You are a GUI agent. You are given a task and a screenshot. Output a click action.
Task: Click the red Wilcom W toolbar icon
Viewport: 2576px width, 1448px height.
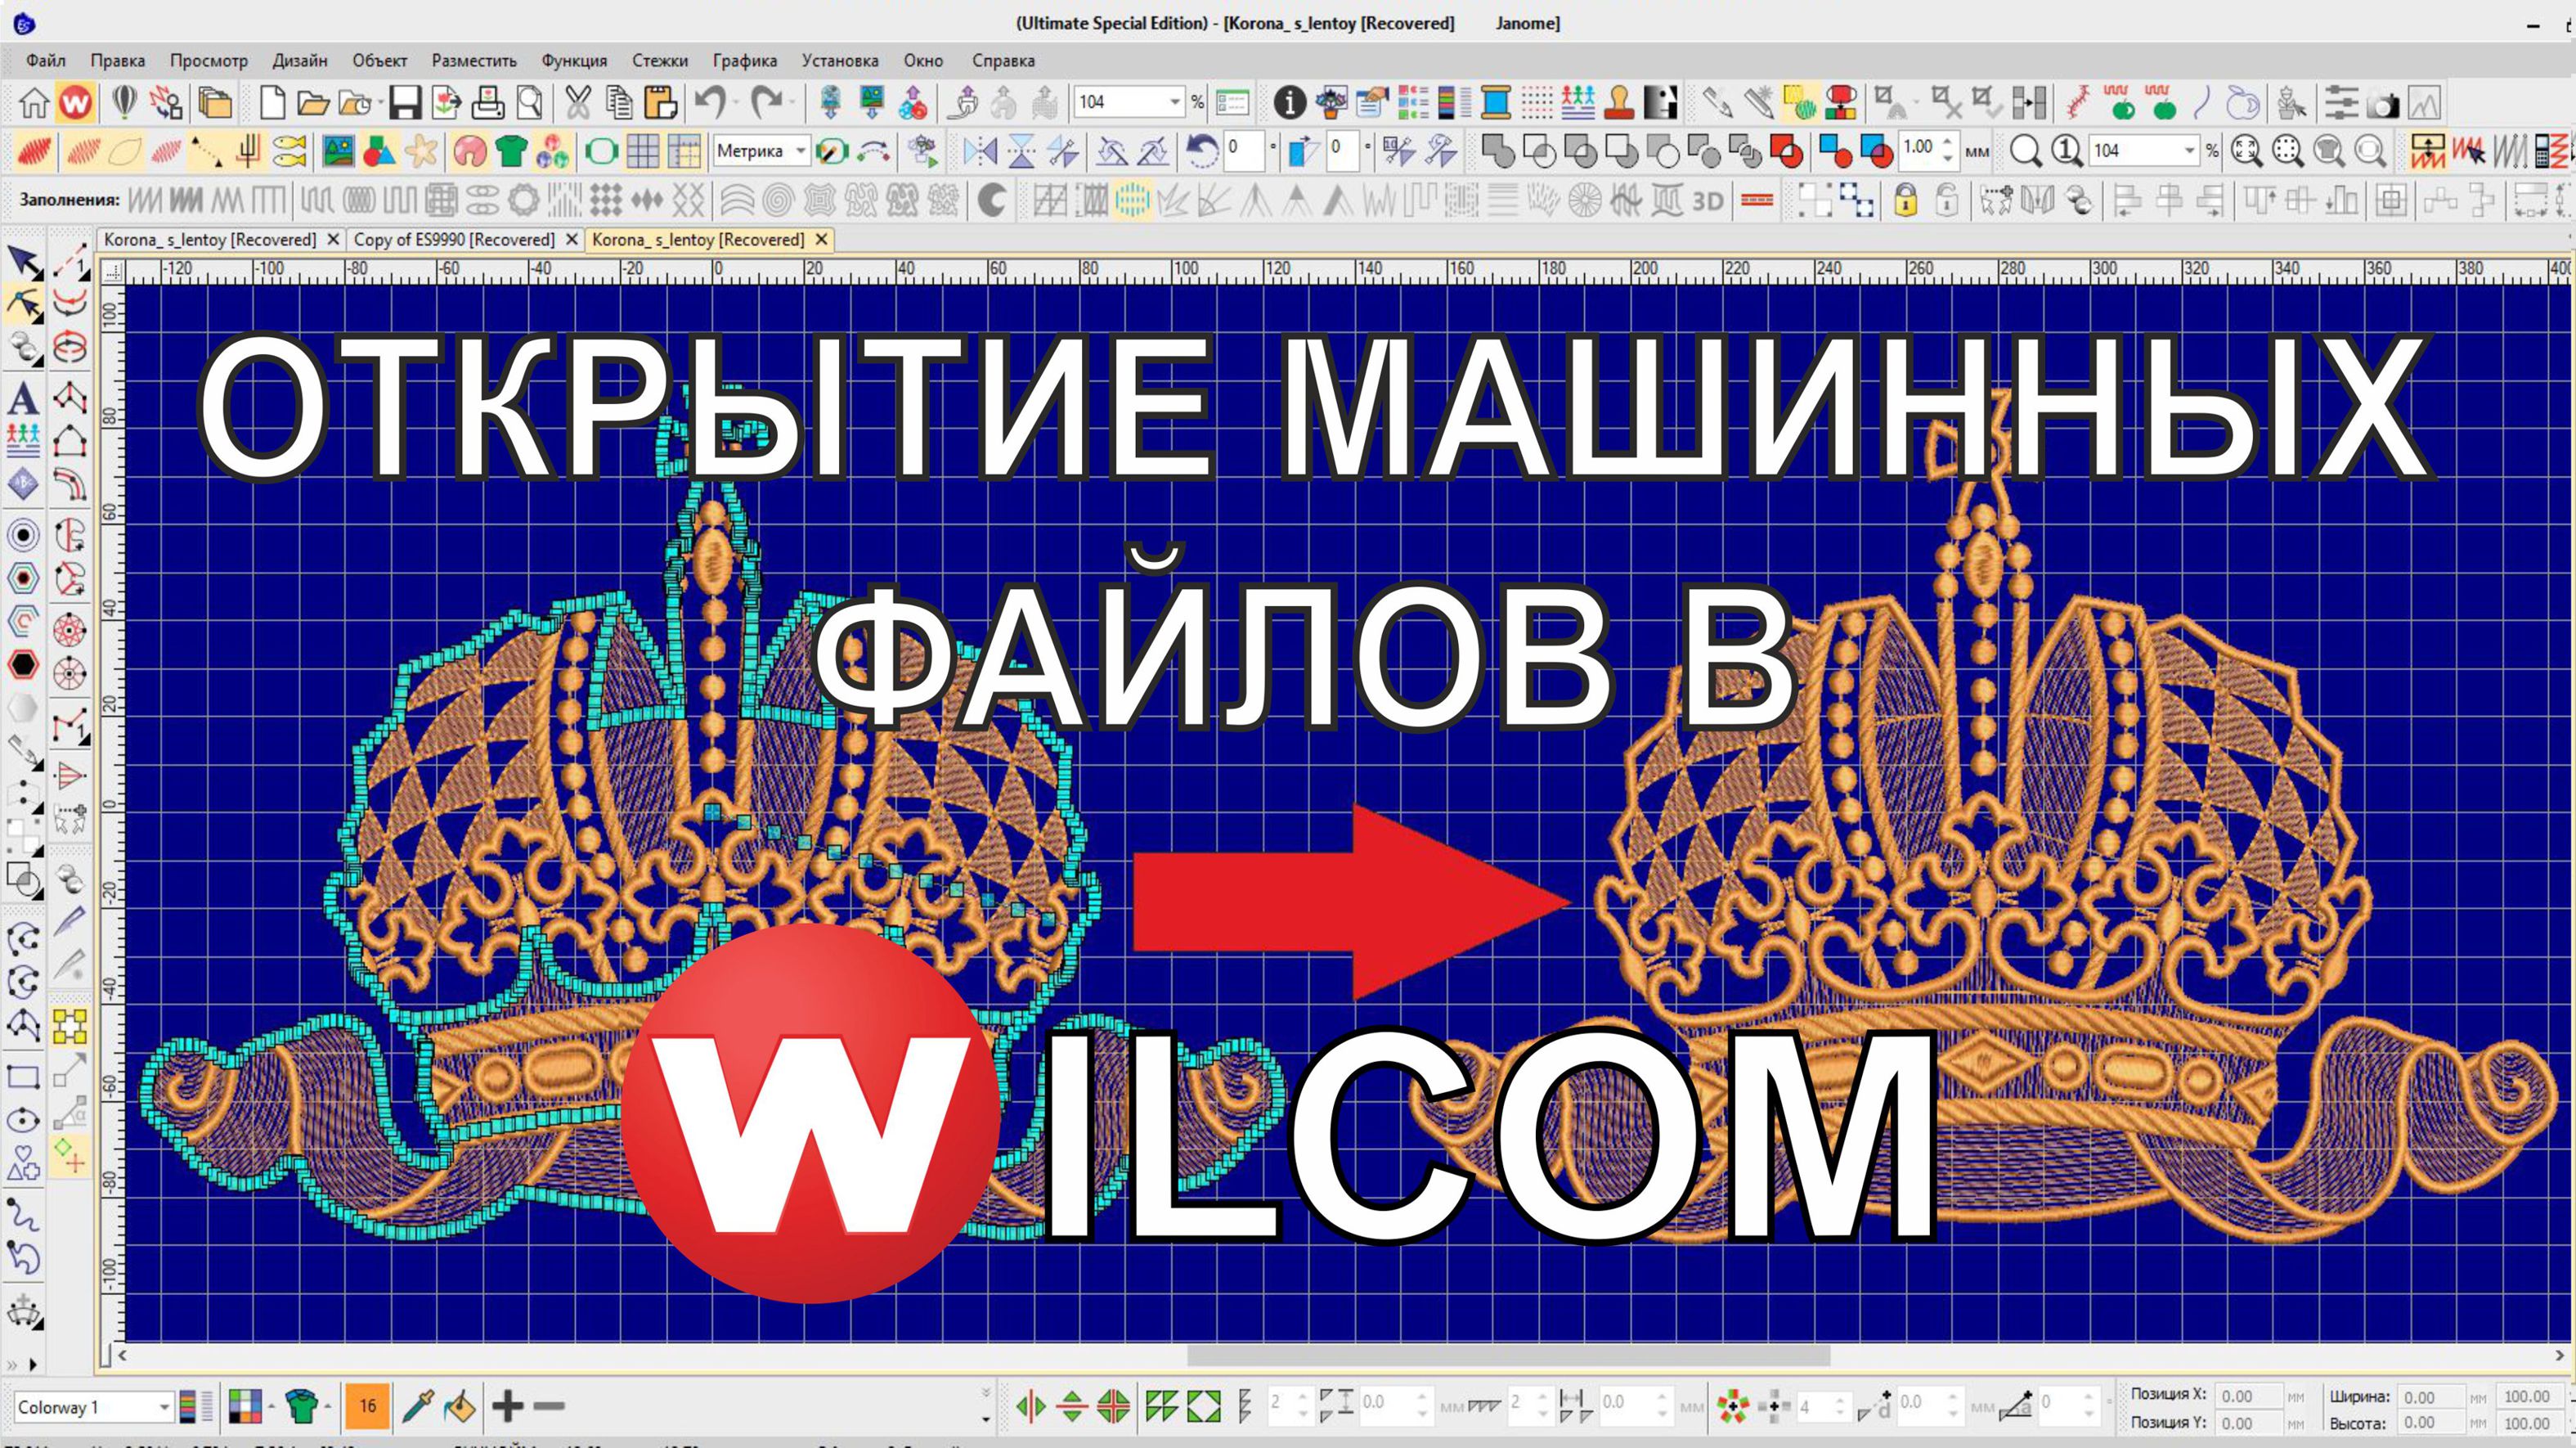pos(76,102)
